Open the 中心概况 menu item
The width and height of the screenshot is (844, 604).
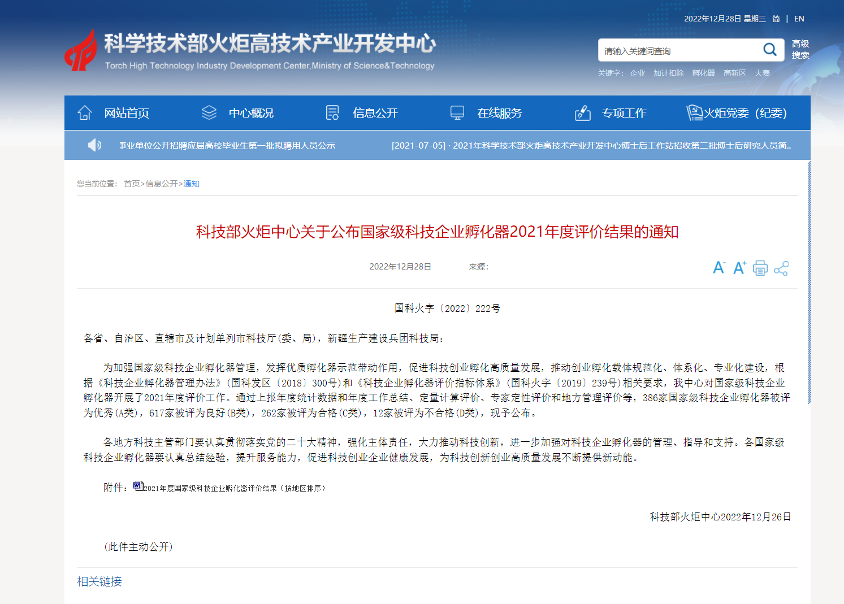click(251, 113)
